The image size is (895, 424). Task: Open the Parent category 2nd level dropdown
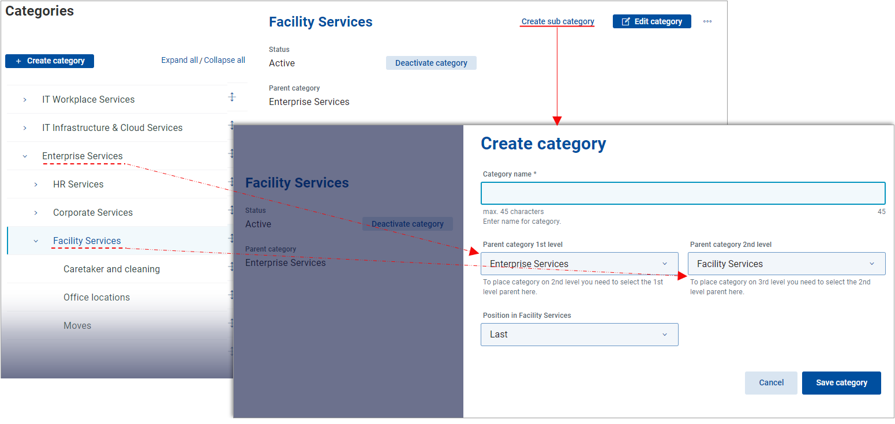coord(787,264)
